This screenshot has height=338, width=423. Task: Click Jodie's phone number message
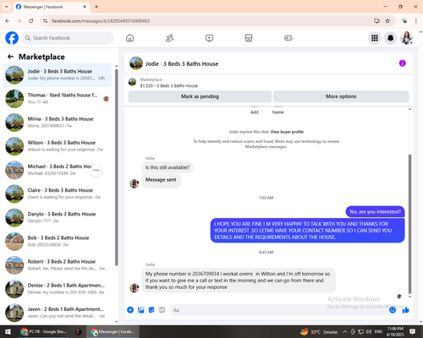239,281
